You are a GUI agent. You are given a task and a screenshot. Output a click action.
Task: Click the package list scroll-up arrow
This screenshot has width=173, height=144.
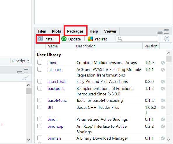[x=169, y=53]
